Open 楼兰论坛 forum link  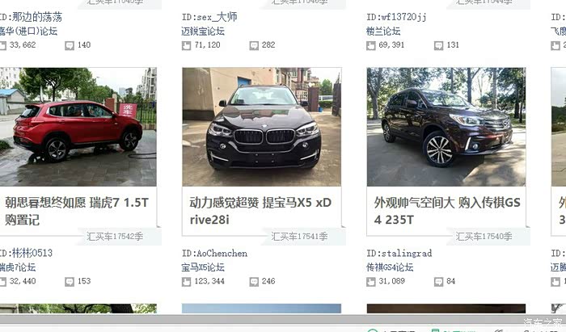[383, 32]
